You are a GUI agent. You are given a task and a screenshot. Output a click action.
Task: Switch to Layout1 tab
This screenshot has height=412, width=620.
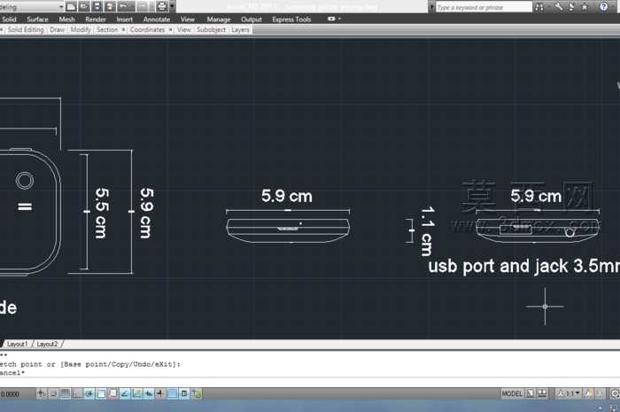[x=18, y=344]
